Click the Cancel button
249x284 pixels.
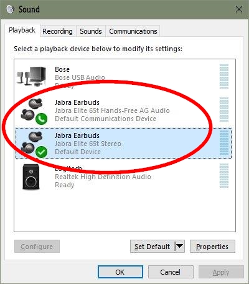pyautogui.click(x=170, y=272)
